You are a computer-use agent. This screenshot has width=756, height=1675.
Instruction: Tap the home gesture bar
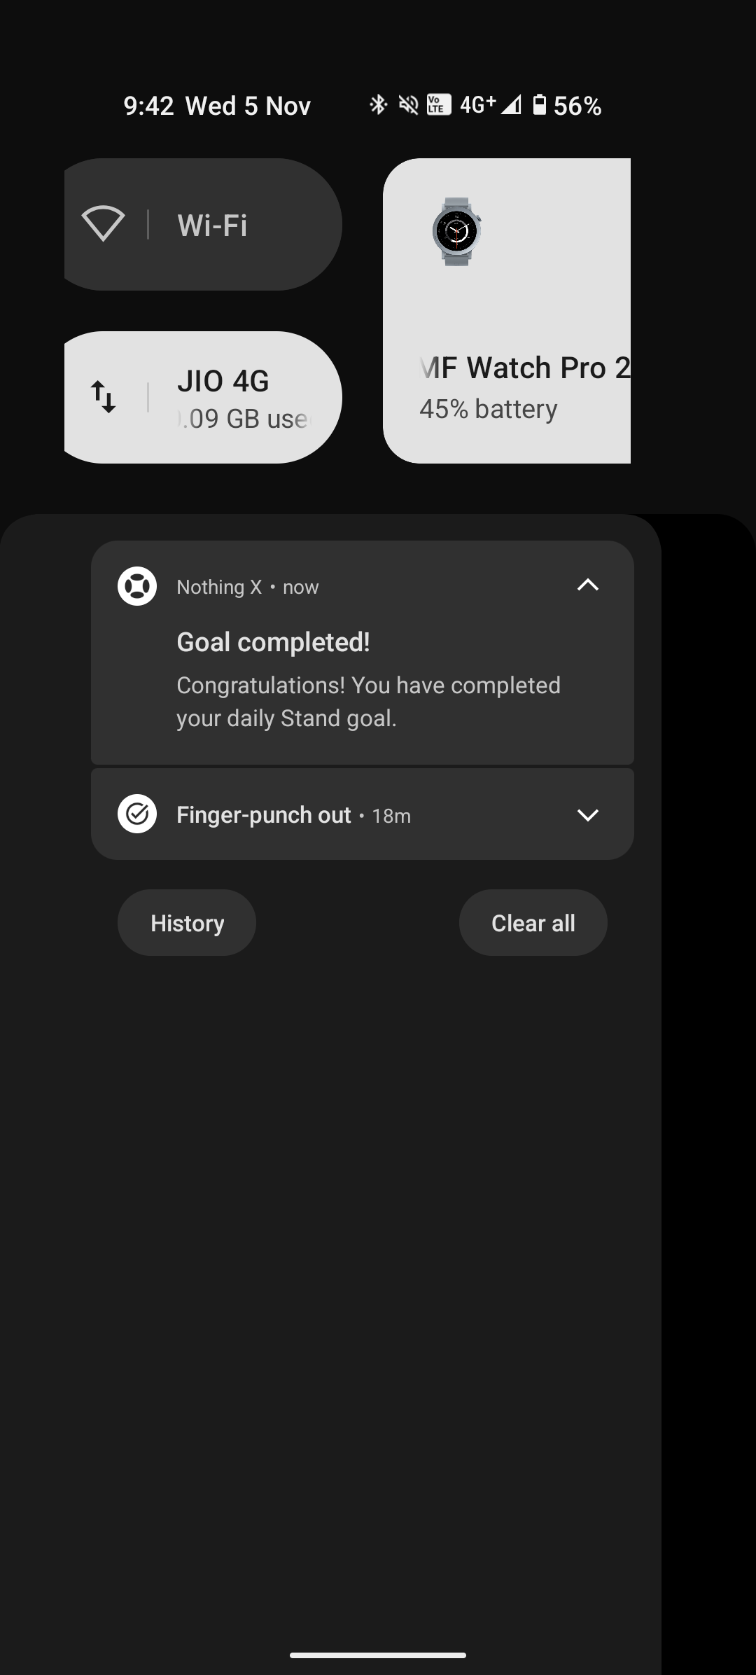378,1655
